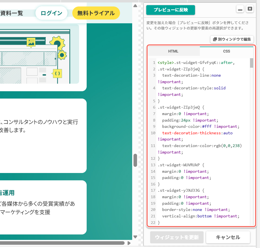Click the code editor scrollbar thumb

click(x=252, y=63)
